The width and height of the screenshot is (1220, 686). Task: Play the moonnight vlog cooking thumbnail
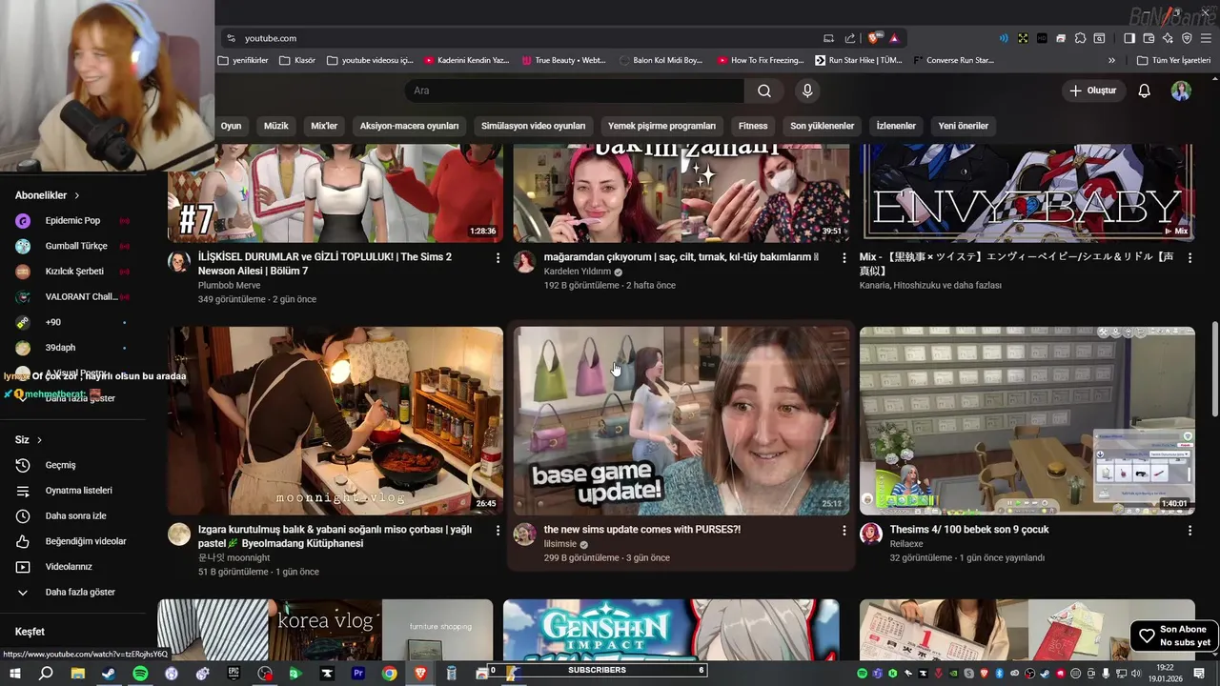[335, 421]
